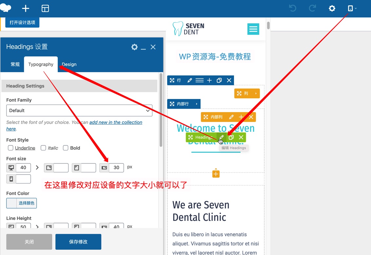
Task: Click the We are Seven Dental Clinic heading
Action: pyautogui.click(x=201, y=211)
